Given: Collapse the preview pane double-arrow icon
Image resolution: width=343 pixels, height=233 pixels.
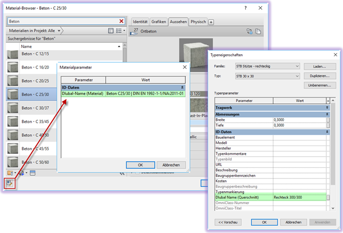Looking at the screenshot, I should point(122,173).
